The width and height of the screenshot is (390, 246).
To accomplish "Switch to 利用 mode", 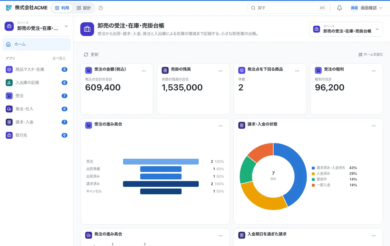I will point(62,8).
